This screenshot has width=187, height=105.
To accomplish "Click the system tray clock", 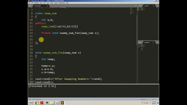I will [154, 103].
